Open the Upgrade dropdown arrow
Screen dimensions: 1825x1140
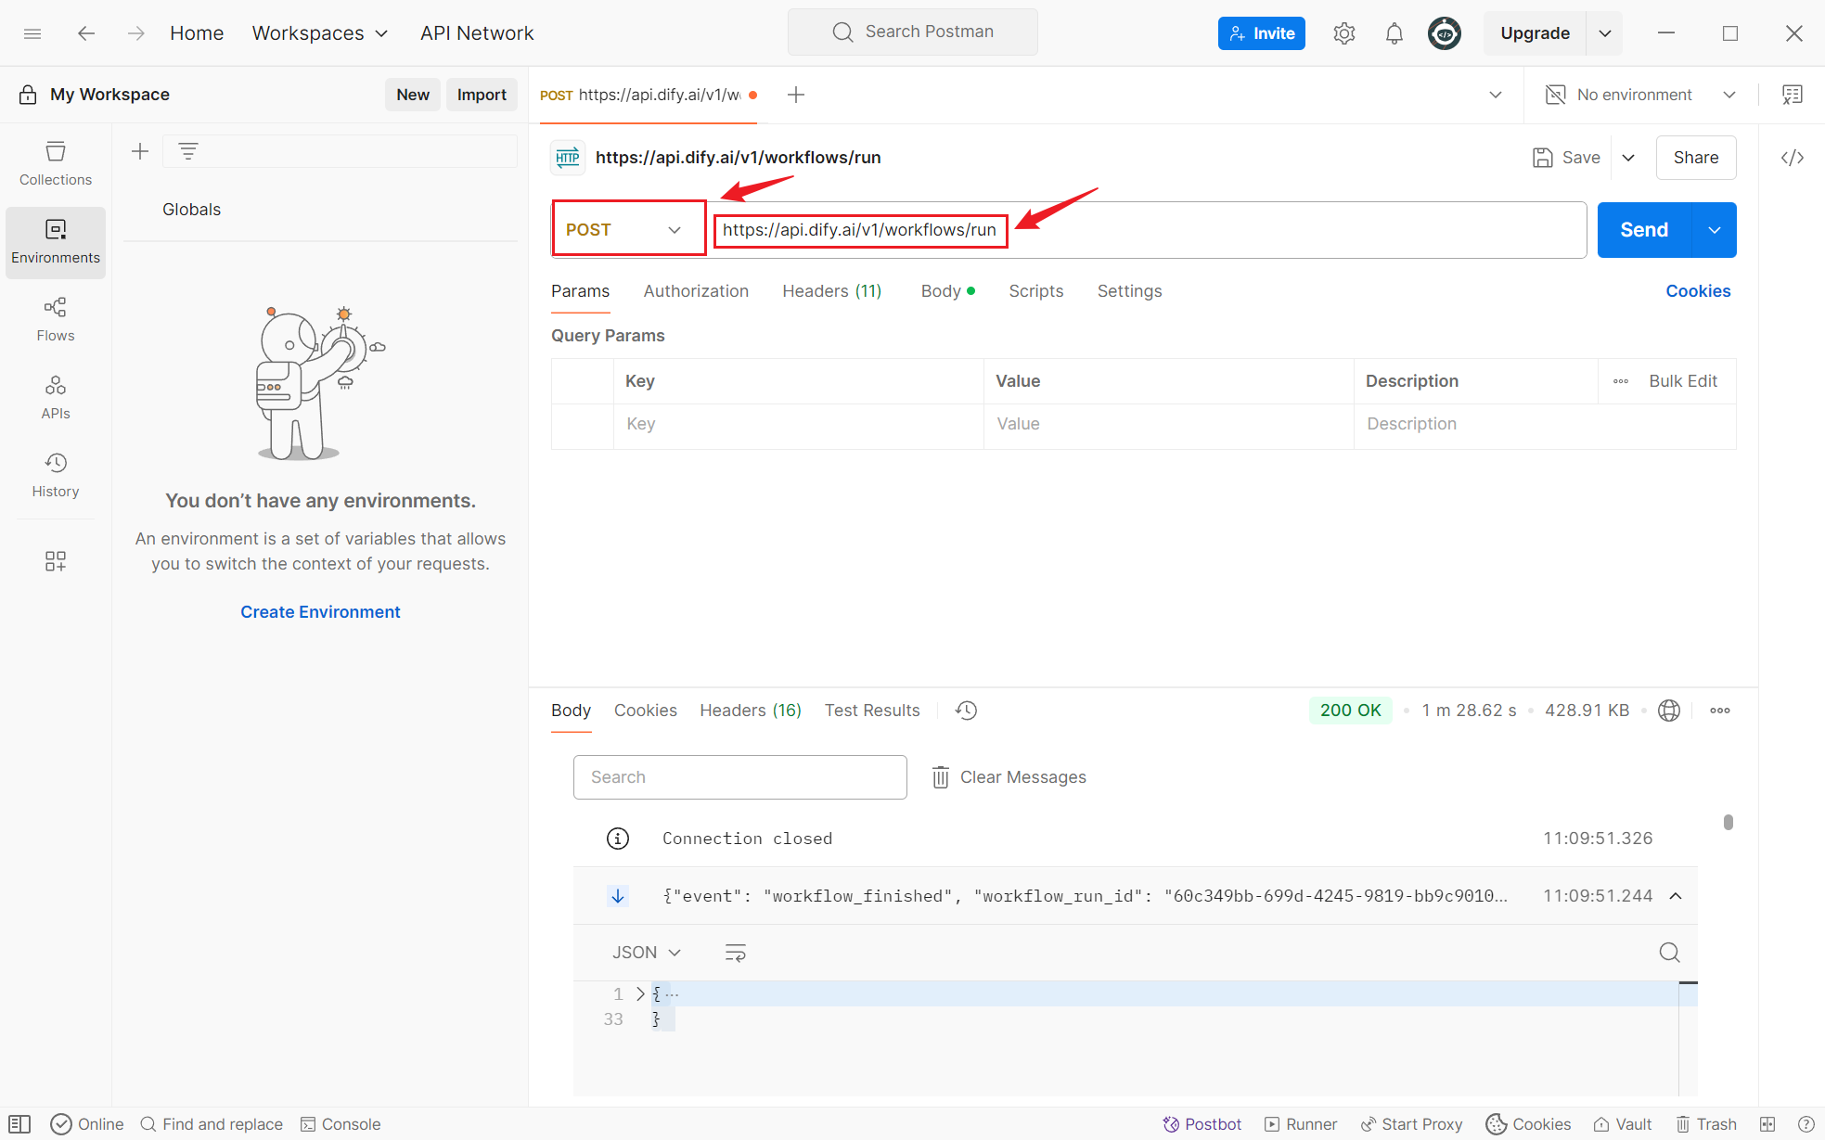tap(1605, 33)
